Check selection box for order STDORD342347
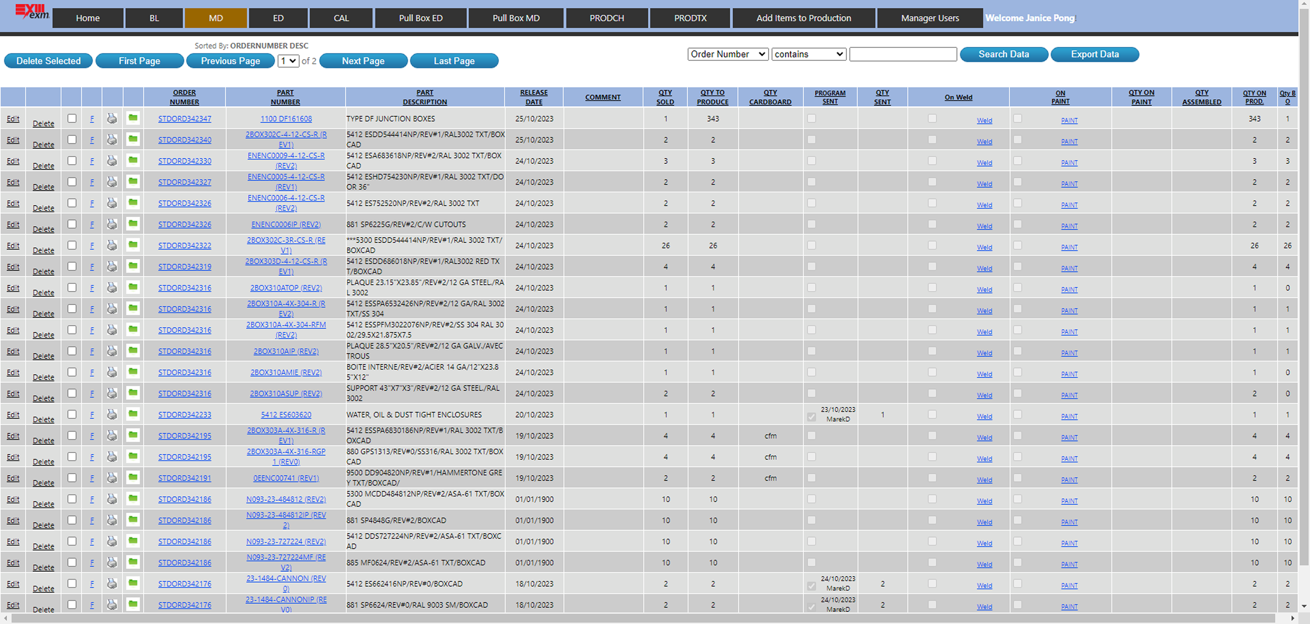 point(72,118)
